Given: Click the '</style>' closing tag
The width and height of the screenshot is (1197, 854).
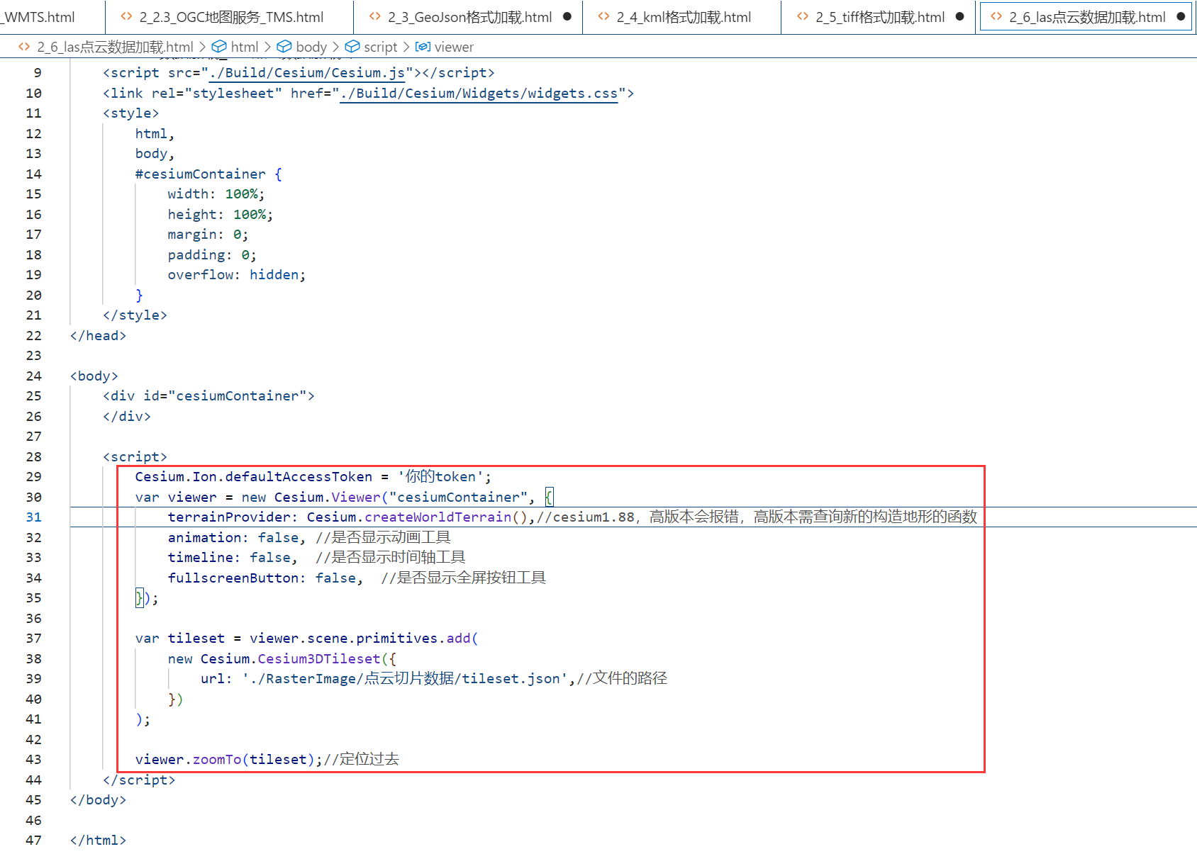Looking at the screenshot, I should point(135,315).
